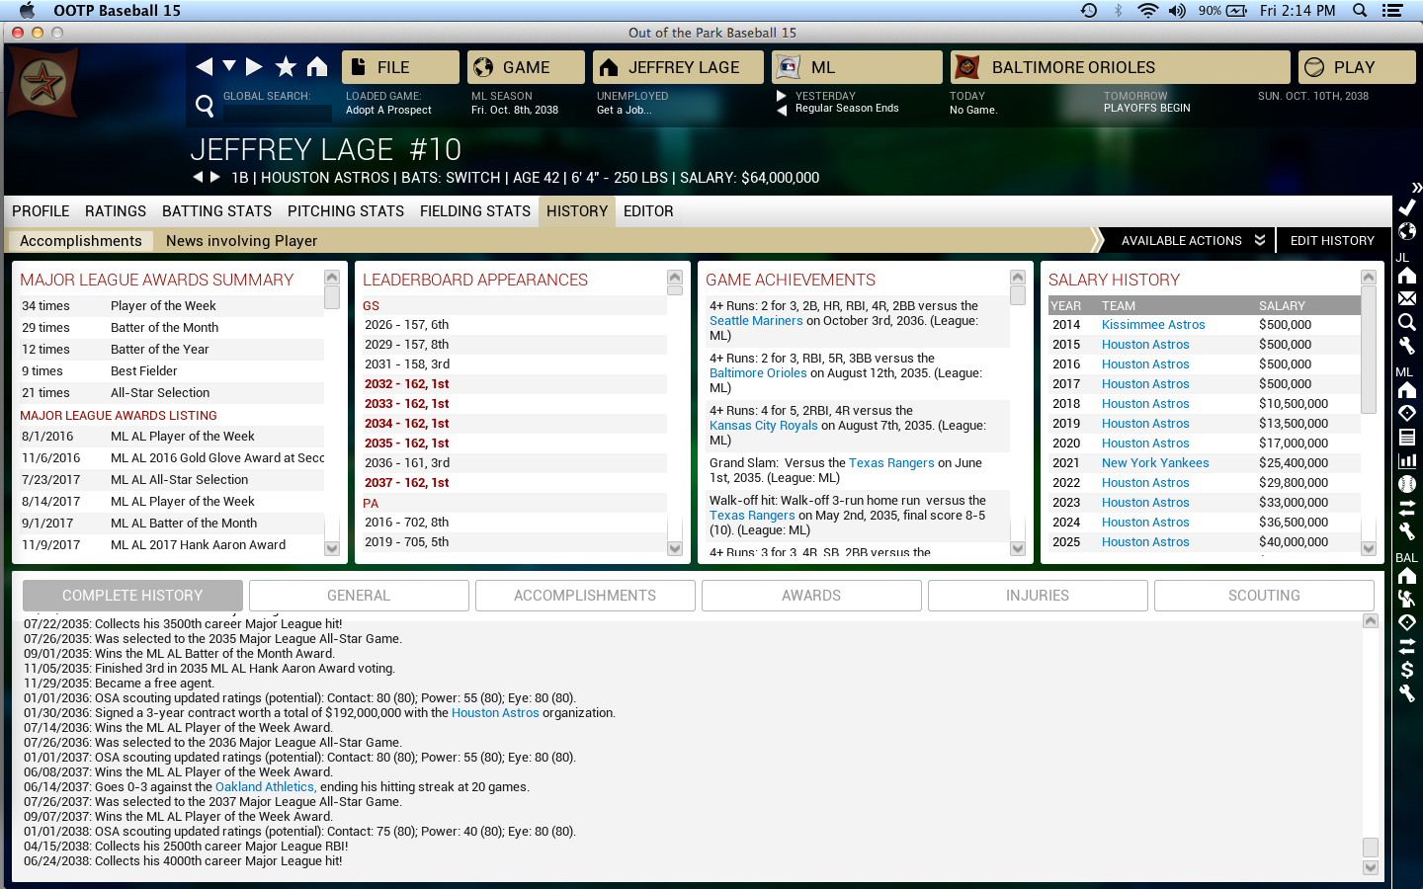
Task: Filter history by ACCOMPLISHMENTS
Action: [585, 596]
